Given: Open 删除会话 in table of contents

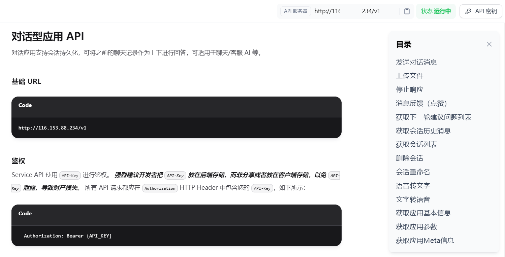Looking at the screenshot, I should pyautogui.click(x=410, y=158).
